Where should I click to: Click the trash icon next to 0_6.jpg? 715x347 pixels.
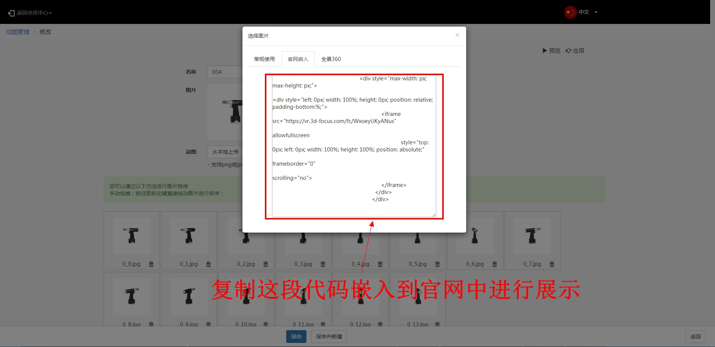[495, 264]
